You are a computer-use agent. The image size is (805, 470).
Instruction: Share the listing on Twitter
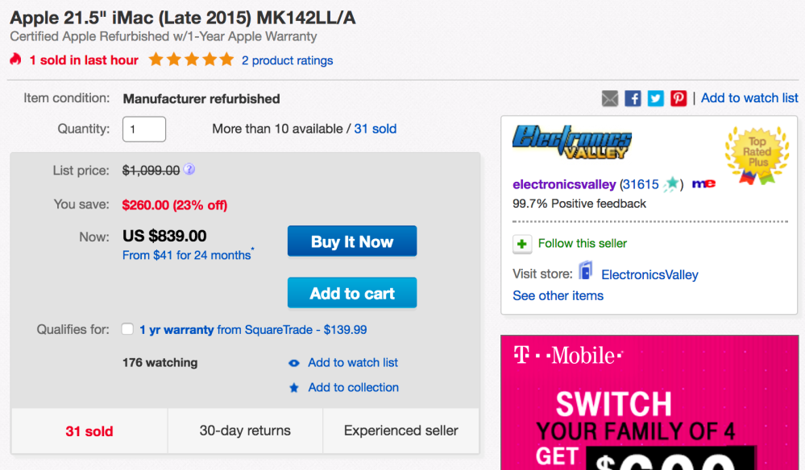tap(656, 98)
